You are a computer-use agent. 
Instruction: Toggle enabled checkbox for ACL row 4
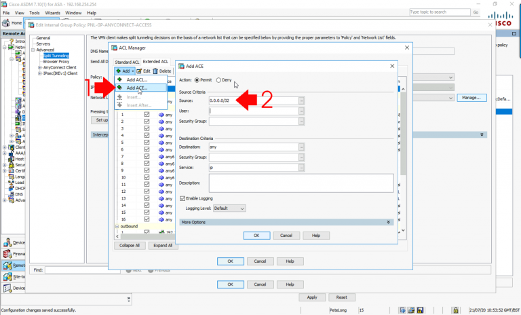click(x=147, y=135)
